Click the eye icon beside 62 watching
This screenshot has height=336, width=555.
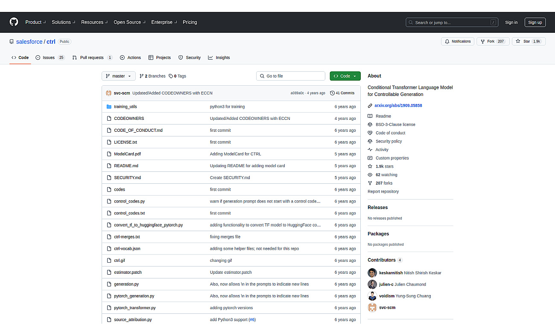370,175
